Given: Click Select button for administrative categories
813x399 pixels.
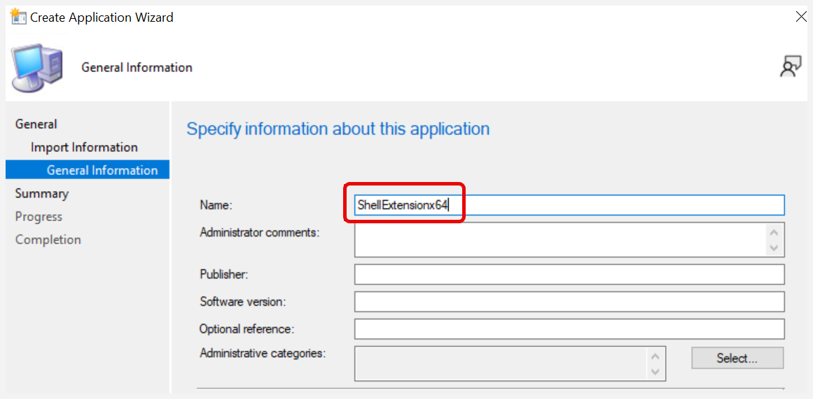Looking at the screenshot, I should [x=737, y=358].
